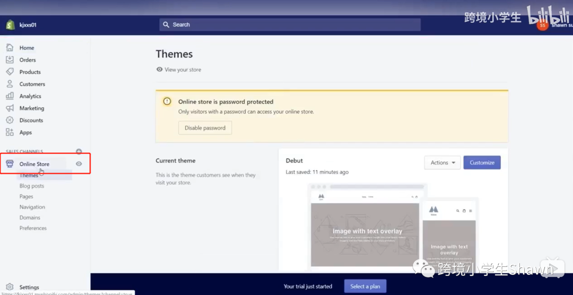Screen dimensions: 573x295
Task: Click the Products tag icon
Action: tap(10, 72)
